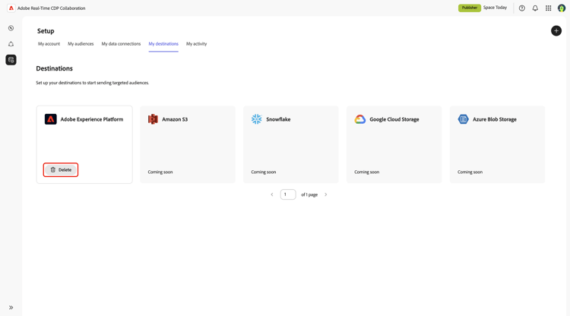The image size is (570, 316).
Task: Open the user profile avatar
Action: (x=562, y=8)
